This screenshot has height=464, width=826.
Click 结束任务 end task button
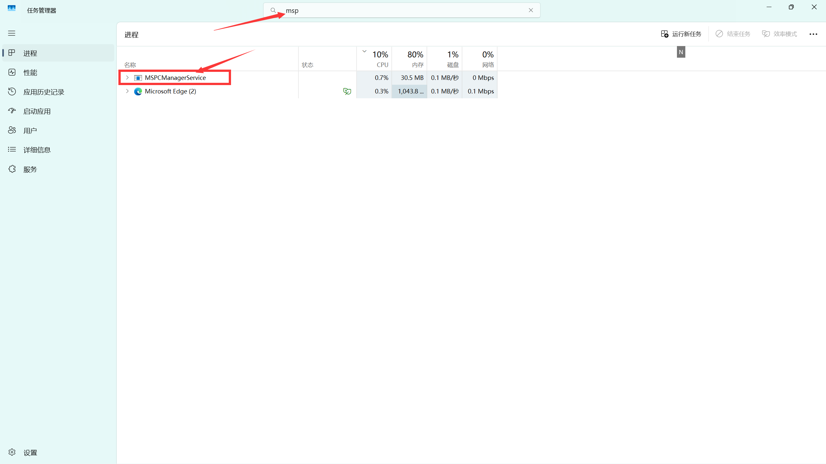[x=733, y=34]
